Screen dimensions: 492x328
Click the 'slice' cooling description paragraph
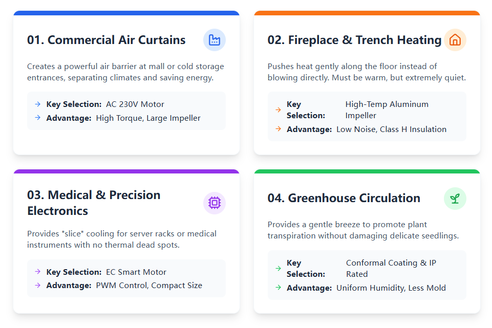click(x=122, y=239)
